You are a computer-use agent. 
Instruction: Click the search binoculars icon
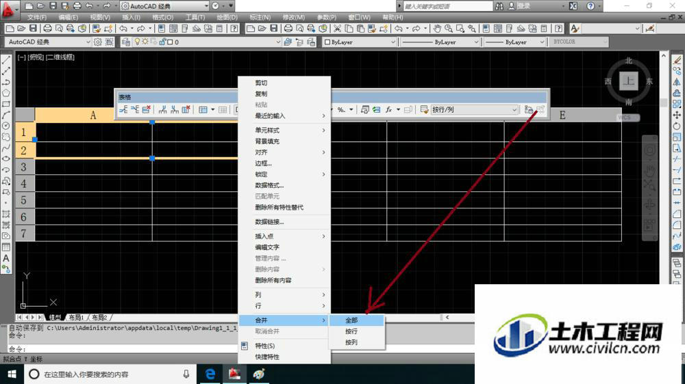(x=499, y=6)
